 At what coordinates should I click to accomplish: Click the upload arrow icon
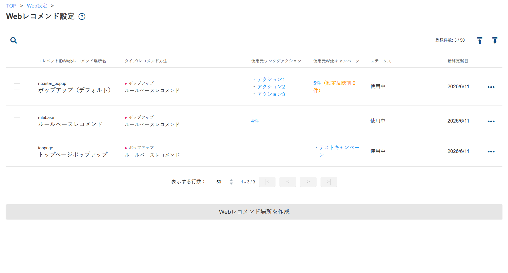(480, 40)
